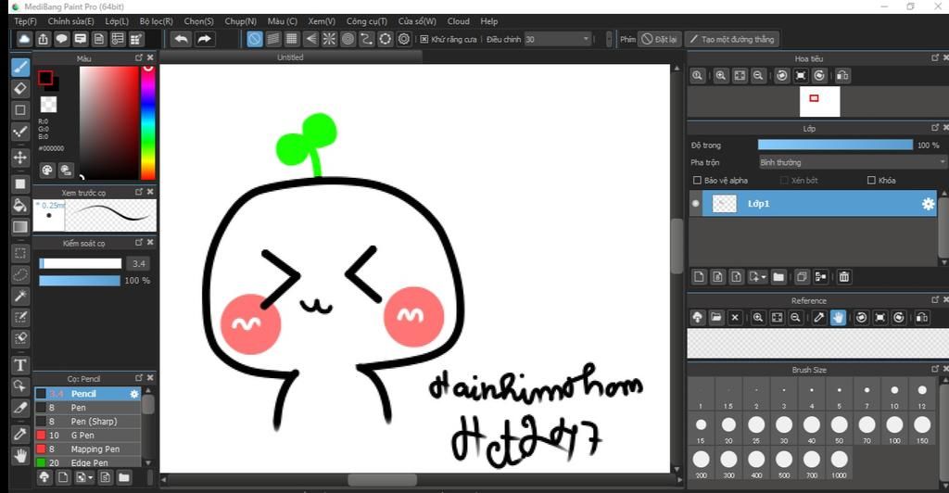
Task: Open the Công cụ(T) menu
Action: (x=367, y=21)
